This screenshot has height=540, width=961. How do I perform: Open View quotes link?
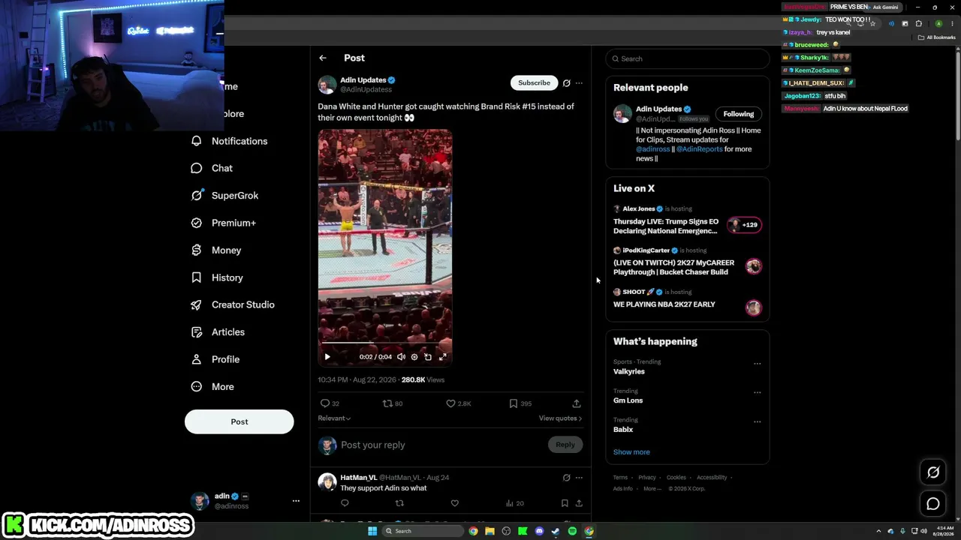point(560,418)
